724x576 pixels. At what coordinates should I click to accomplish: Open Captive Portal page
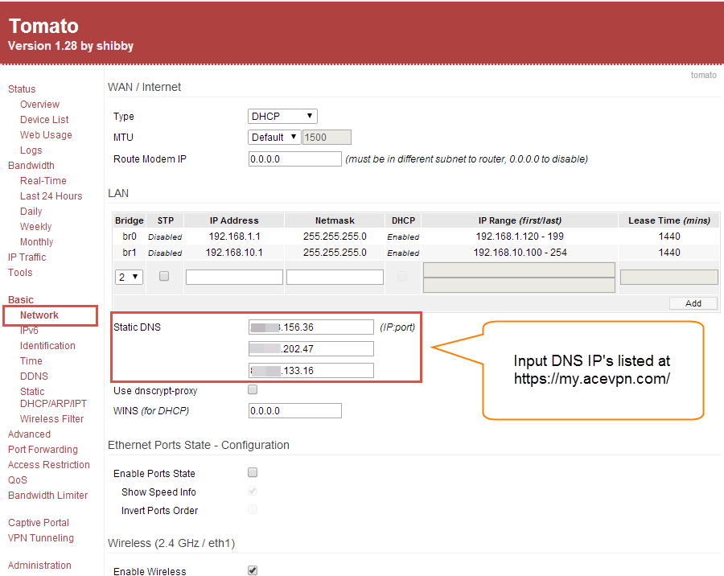point(39,522)
